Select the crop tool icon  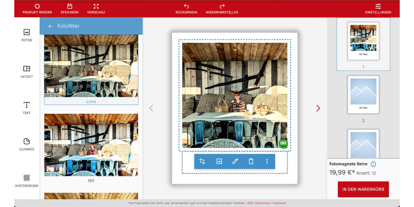pyautogui.click(x=202, y=161)
